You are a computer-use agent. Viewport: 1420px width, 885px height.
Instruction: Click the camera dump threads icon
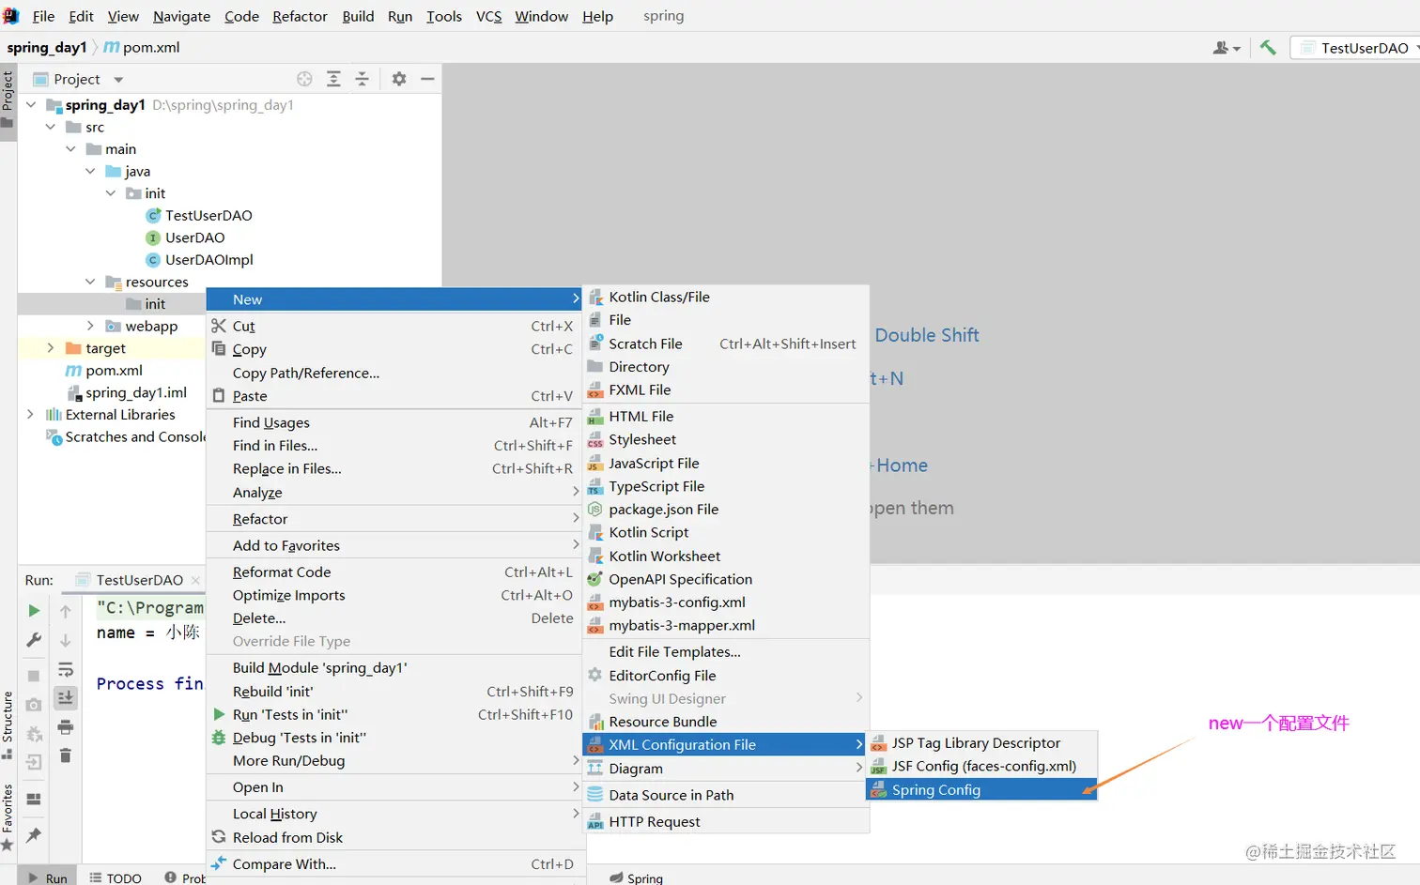point(34,705)
